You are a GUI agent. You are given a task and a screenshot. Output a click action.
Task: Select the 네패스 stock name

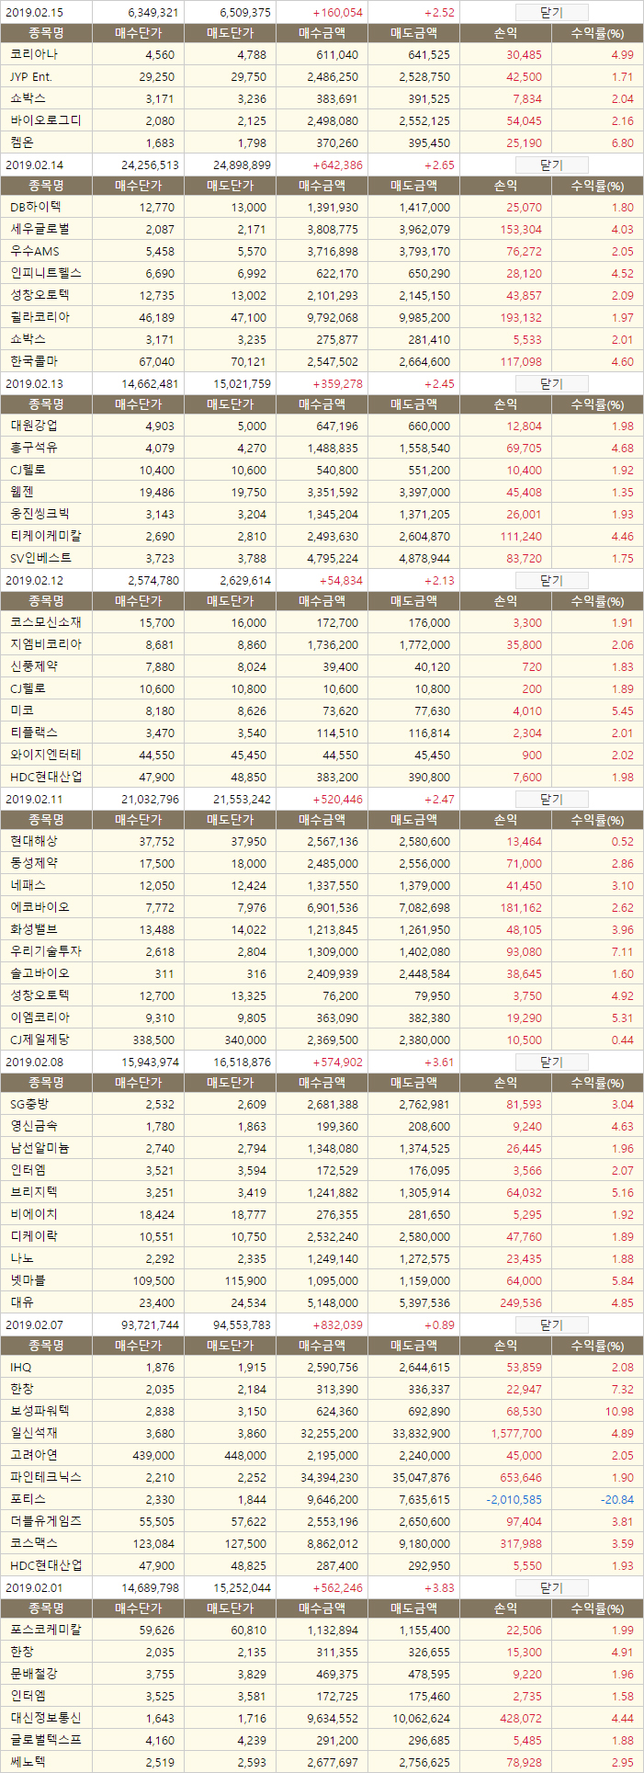[x=28, y=885]
